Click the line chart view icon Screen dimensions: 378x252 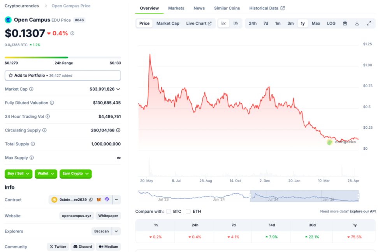[x=224, y=23]
